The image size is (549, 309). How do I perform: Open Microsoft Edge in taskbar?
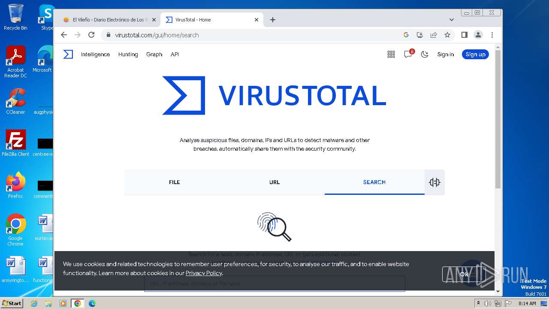(92, 303)
